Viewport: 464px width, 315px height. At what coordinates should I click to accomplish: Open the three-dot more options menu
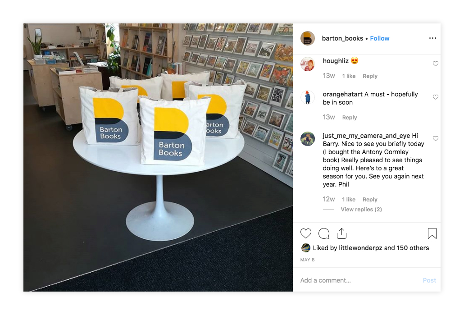(x=432, y=38)
